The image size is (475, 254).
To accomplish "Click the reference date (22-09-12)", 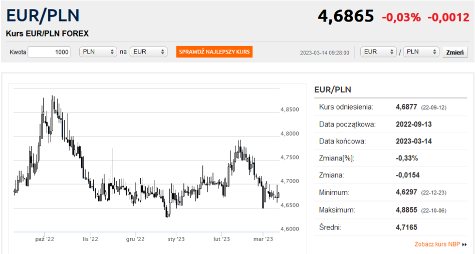I will click(x=433, y=107).
